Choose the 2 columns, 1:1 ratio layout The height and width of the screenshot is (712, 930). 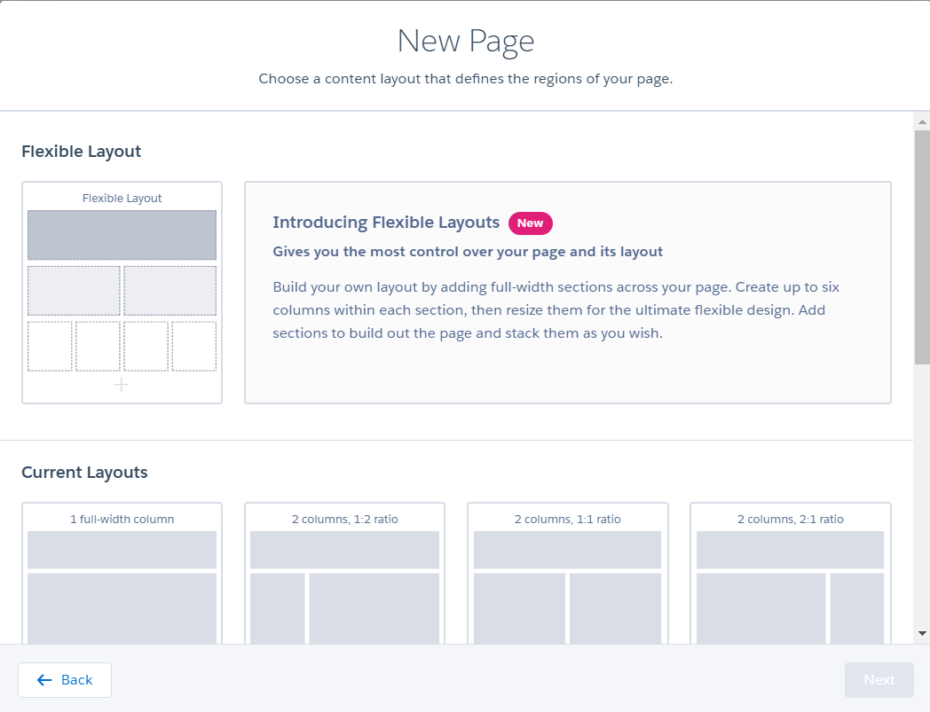point(567,572)
